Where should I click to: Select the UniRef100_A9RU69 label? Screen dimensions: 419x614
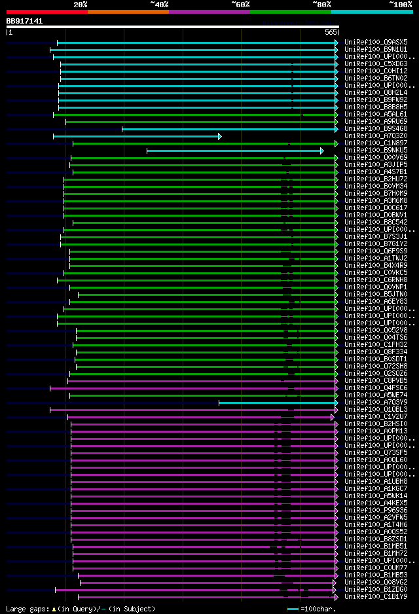376,121
